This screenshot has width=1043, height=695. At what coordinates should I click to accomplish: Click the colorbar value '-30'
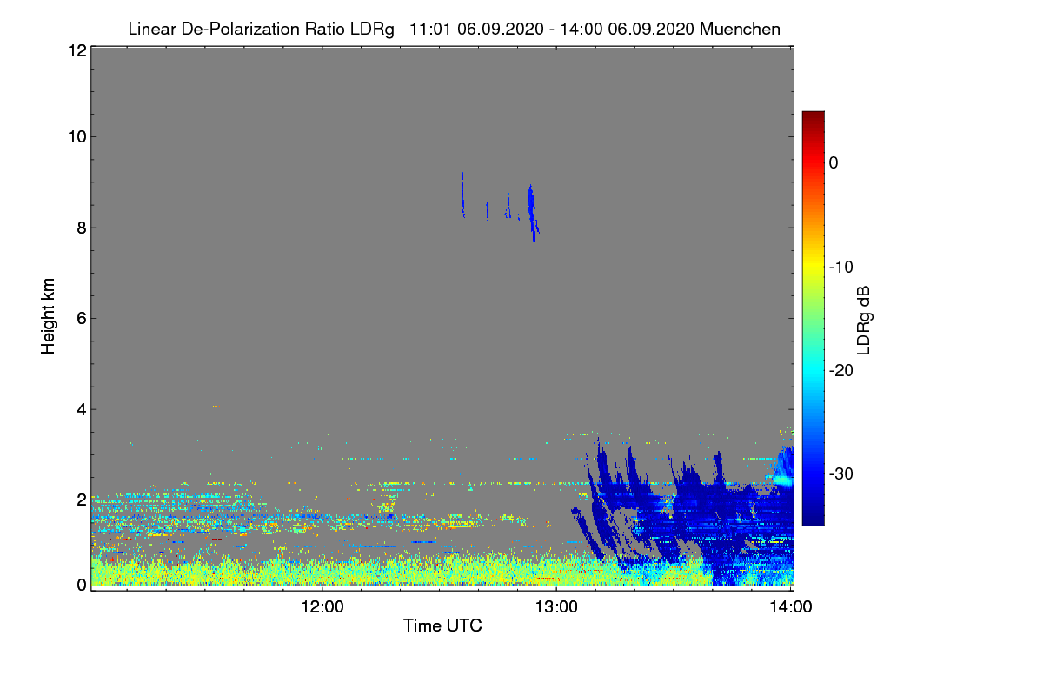pyautogui.click(x=840, y=473)
